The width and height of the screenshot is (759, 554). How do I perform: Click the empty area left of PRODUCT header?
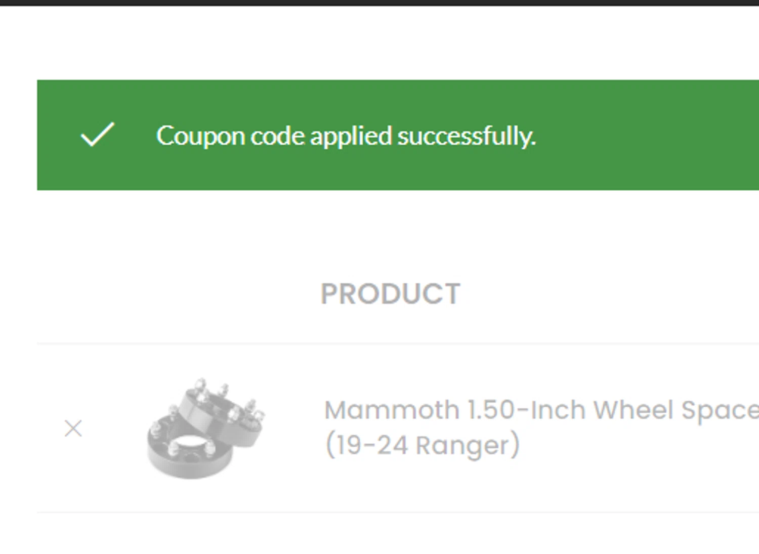coord(177,294)
